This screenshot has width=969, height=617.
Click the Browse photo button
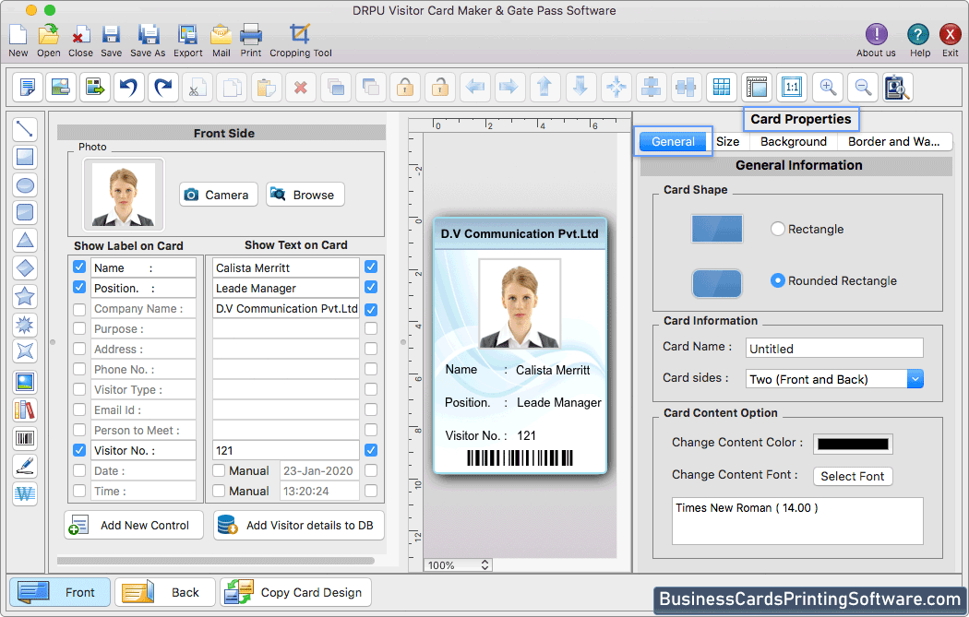click(305, 195)
